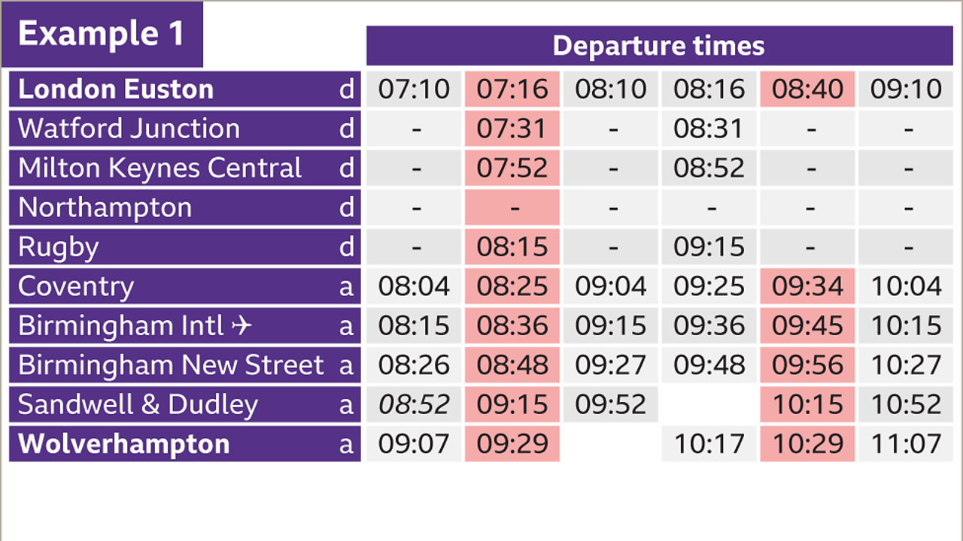This screenshot has height=541, width=963.
Task: Click the Sandwell & Dudley station label
Action: click(x=138, y=404)
